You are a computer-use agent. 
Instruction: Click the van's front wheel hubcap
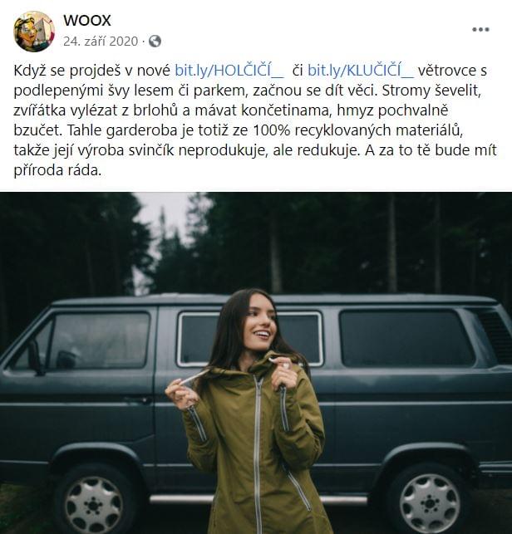point(94,505)
